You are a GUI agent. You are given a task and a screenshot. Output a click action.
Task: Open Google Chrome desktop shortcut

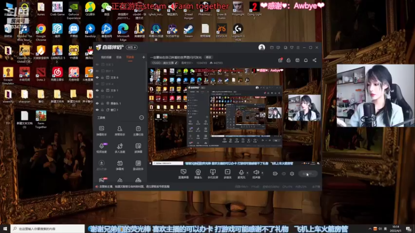point(41,33)
